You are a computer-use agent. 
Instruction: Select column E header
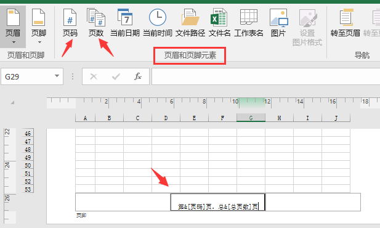click(x=195, y=118)
